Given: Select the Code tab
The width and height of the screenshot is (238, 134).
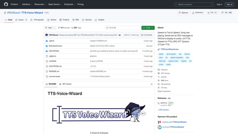Looking at the screenshot, I should pyautogui.click(x=9, y=20).
